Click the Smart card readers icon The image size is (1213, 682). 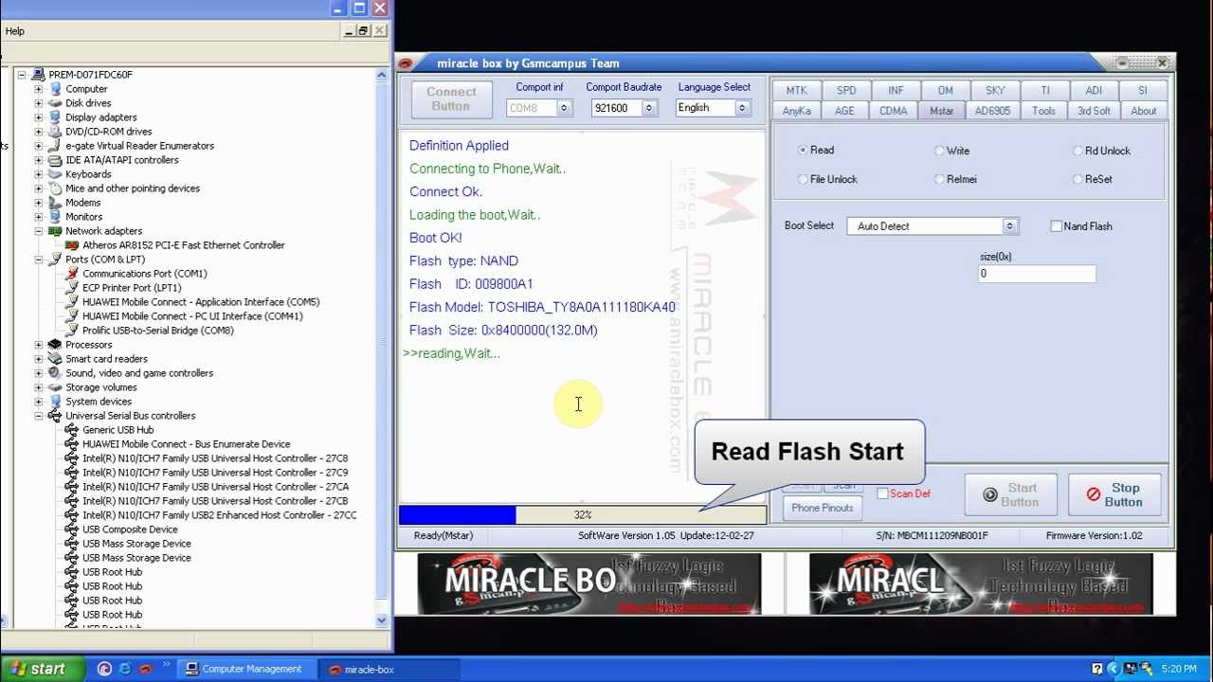pyautogui.click(x=55, y=359)
